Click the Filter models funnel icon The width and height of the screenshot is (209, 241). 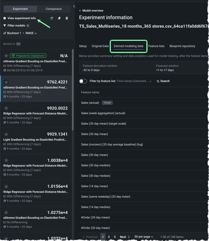coord(5,26)
